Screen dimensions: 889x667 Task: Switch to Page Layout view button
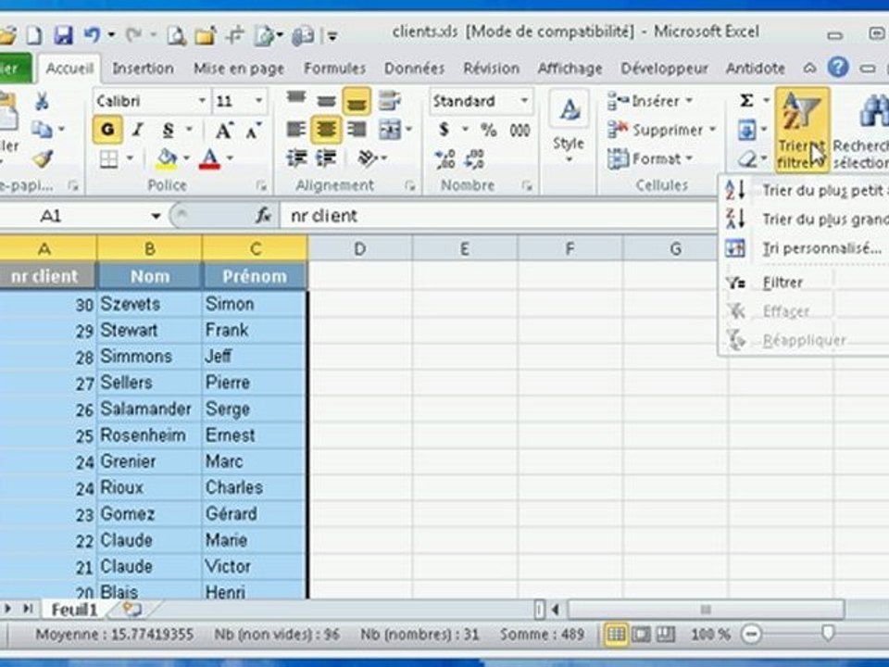pyautogui.click(x=641, y=634)
